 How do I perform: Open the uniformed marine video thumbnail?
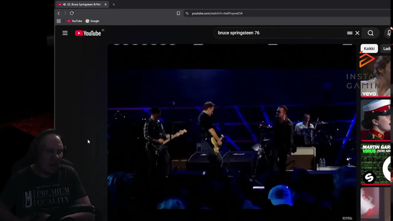[375, 120]
